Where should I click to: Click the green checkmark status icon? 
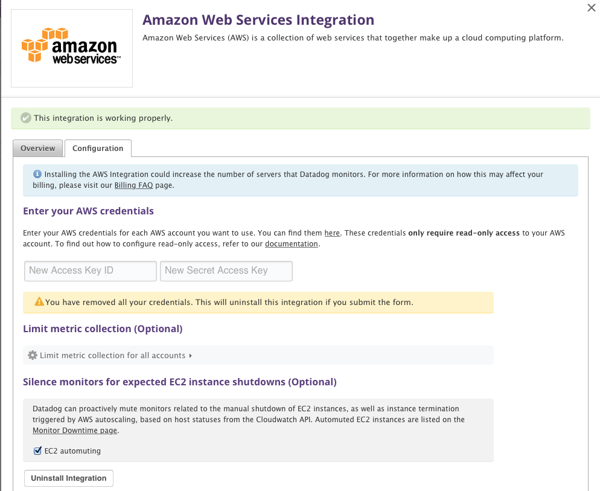[25, 118]
